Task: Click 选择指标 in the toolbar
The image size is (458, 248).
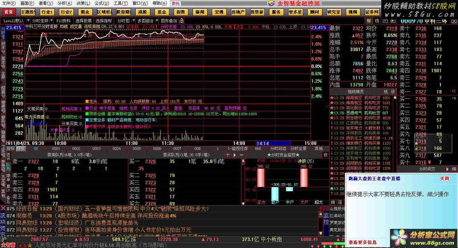Action: click(x=104, y=21)
